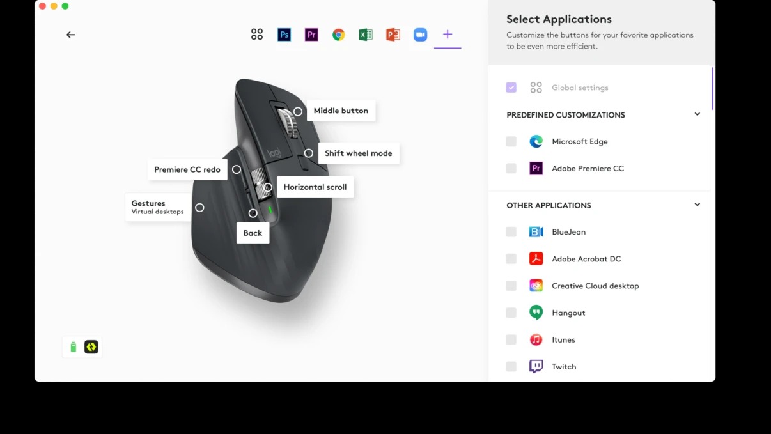Select the PowerPoint profile icon
Viewport: 771px width, 434px height.
coord(393,35)
